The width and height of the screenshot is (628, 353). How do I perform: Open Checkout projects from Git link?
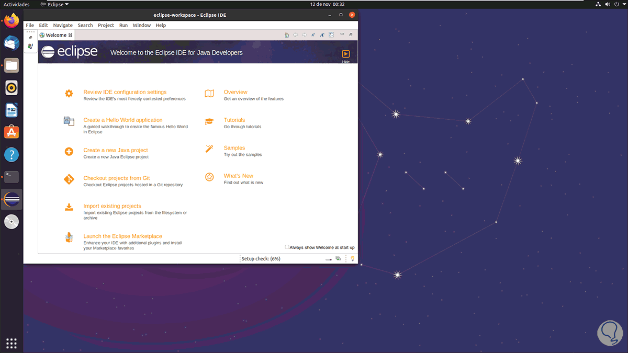click(x=117, y=178)
